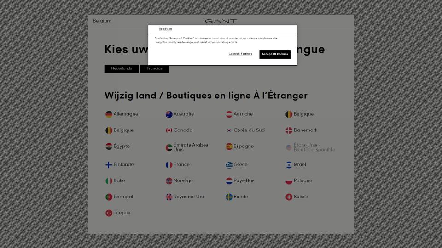Open the Royaume Uni link text
The height and width of the screenshot is (248, 442).
click(189, 197)
